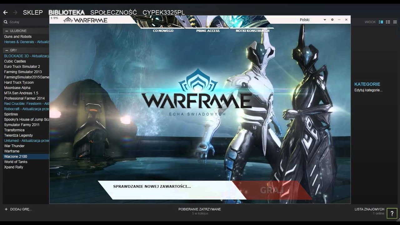400x225 pixels.
Task: Open the PRIME ACCESS launcher tab
Action: point(208,31)
